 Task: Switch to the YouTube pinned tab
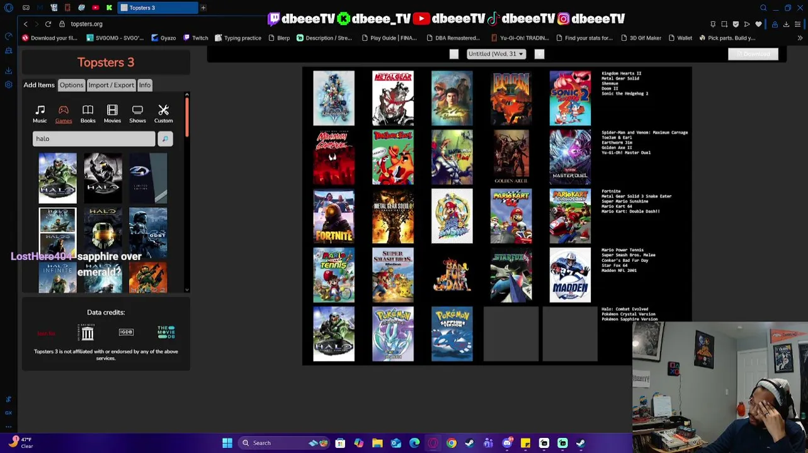click(95, 8)
